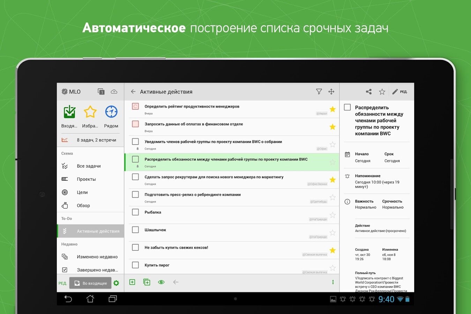The width and height of the screenshot is (471, 314).
Task: Check 'Подготовить пресс-релиз' task
Action: (135, 194)
